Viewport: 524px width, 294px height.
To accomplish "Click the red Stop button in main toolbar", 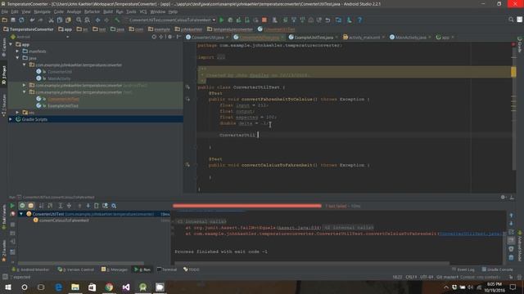I will [264, 20].
